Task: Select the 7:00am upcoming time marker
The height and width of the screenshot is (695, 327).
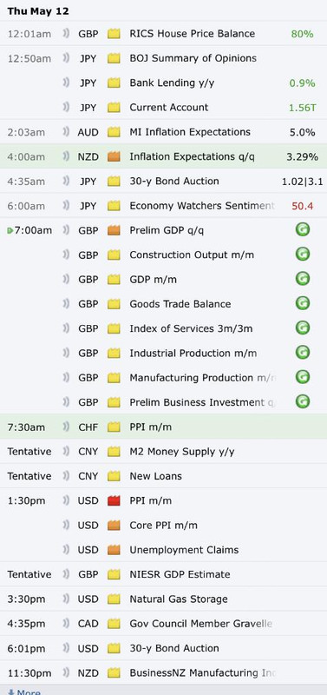Action: pos(29,230)
